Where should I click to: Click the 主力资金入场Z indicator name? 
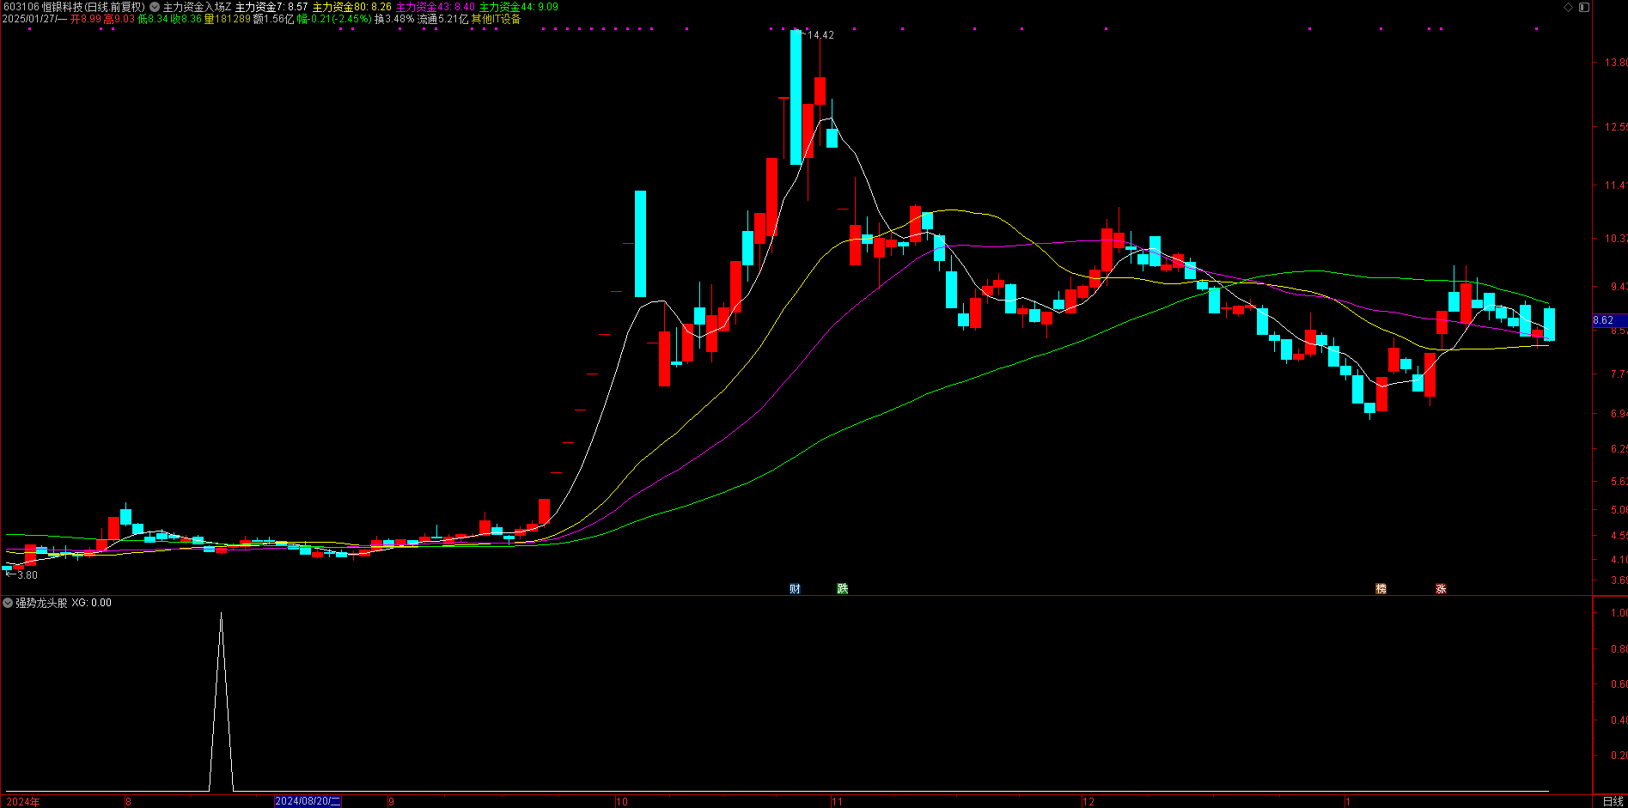coord(197,7)
